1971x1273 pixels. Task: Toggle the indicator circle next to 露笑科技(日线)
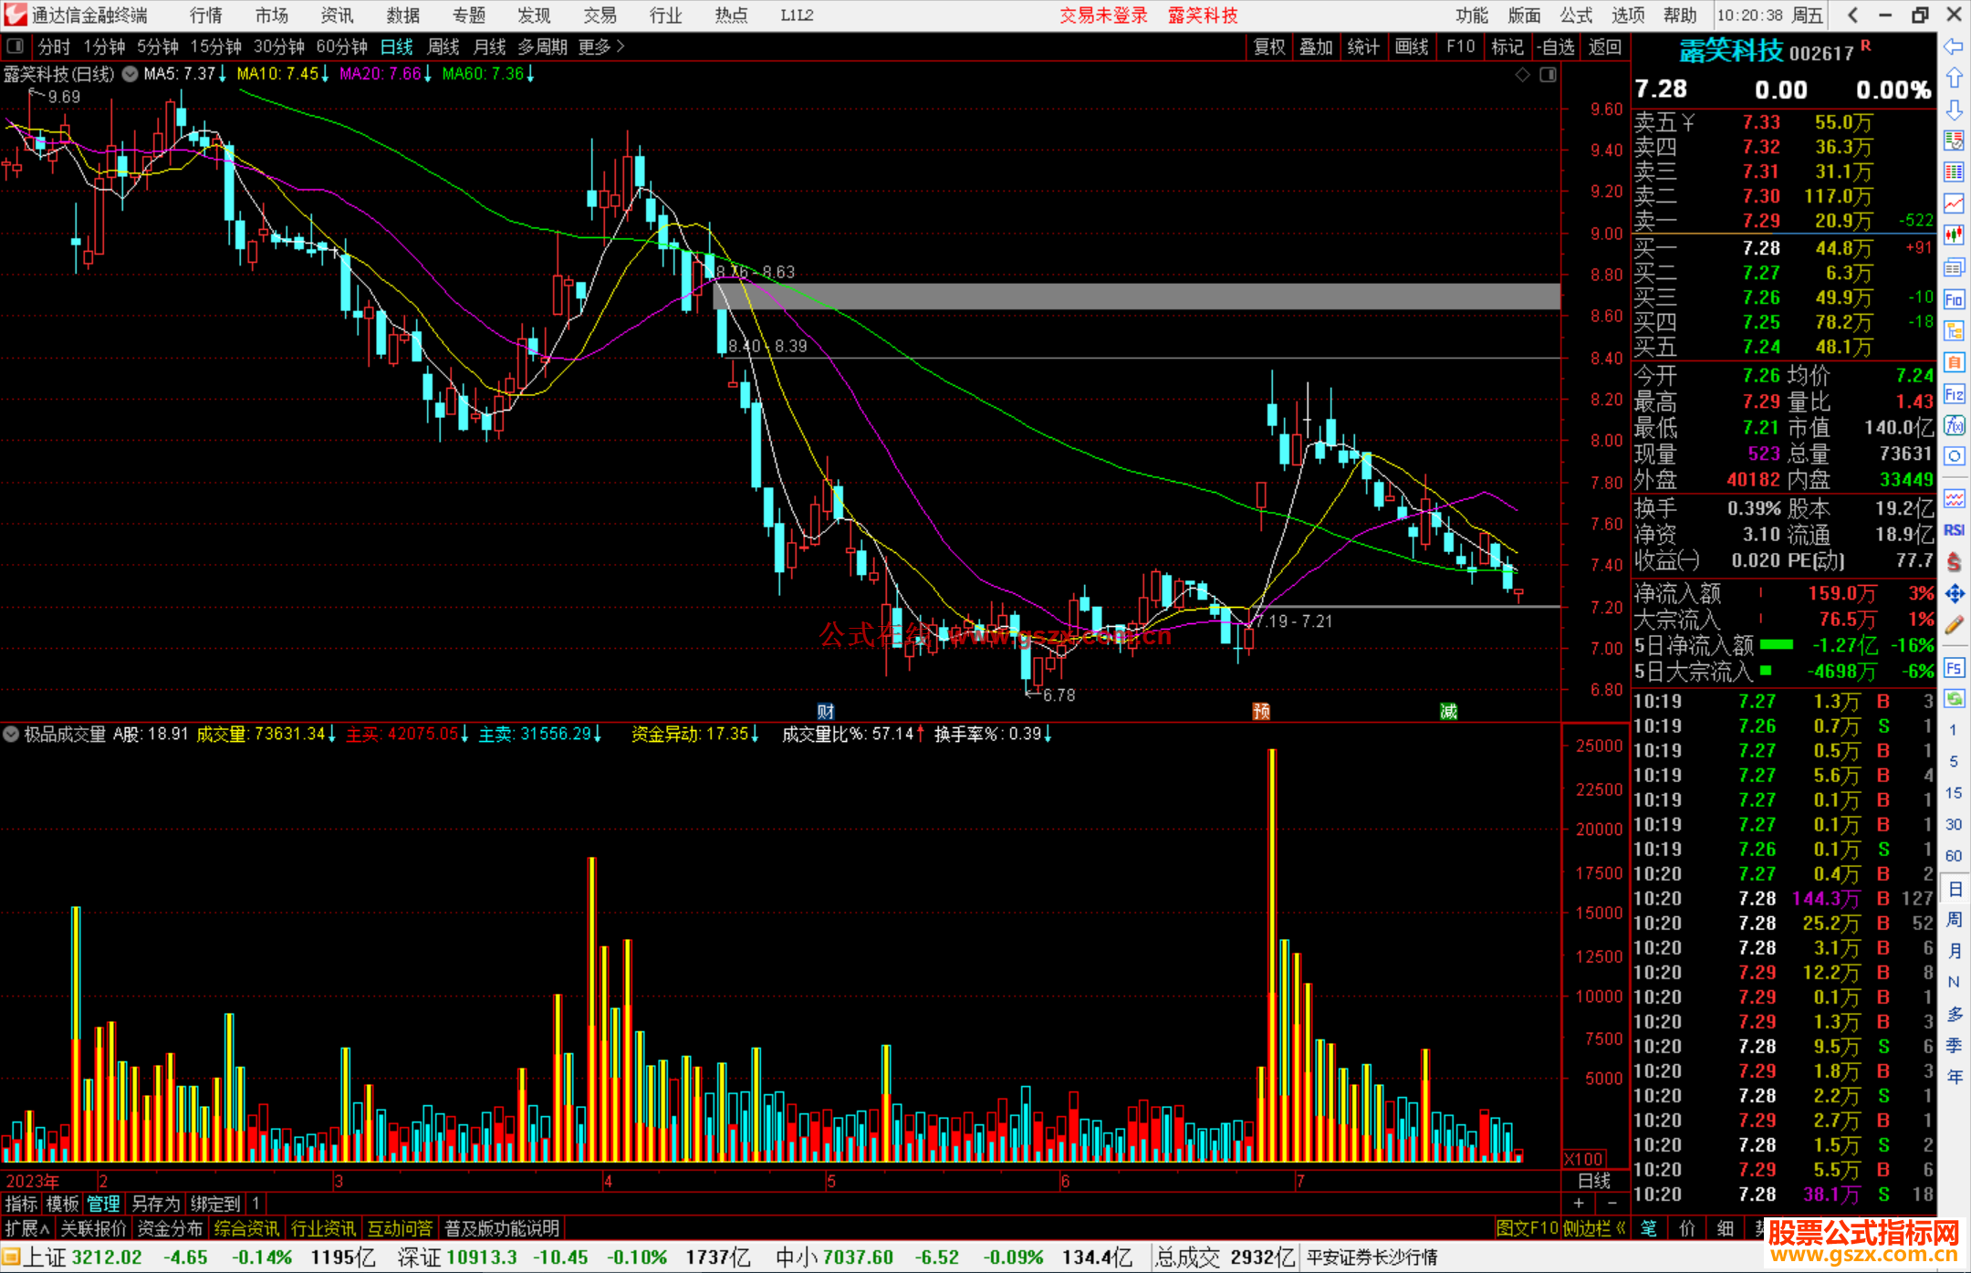(130, 74)
